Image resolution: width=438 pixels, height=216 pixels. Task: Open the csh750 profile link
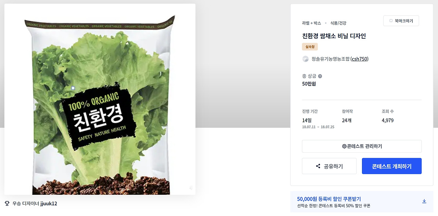pyautogui.click(x=360, y=59)
